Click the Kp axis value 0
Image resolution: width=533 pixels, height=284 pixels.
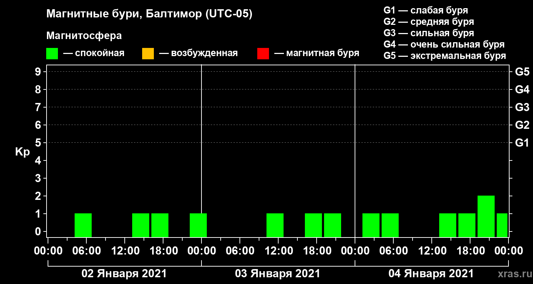coord(39,231)
